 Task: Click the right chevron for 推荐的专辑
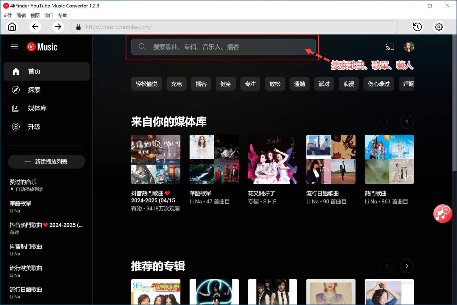pos(407,266)
